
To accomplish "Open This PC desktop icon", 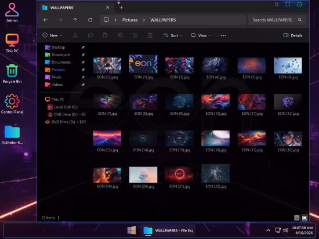I will coord(12,43).
